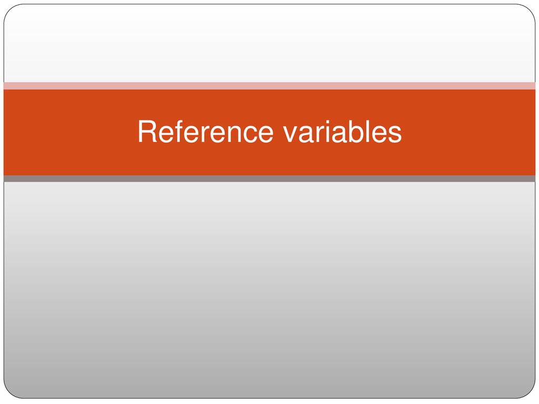Select the word "Reference" in the title
The height and width of the screenshot is (404, 539).
206,132
